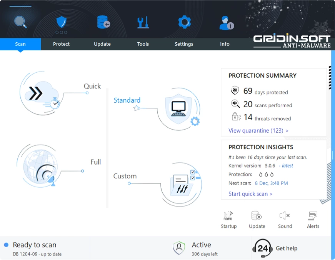This screenshot has width=335, height=260.
Task: Click Ready to scan status text
Action: 35,245
